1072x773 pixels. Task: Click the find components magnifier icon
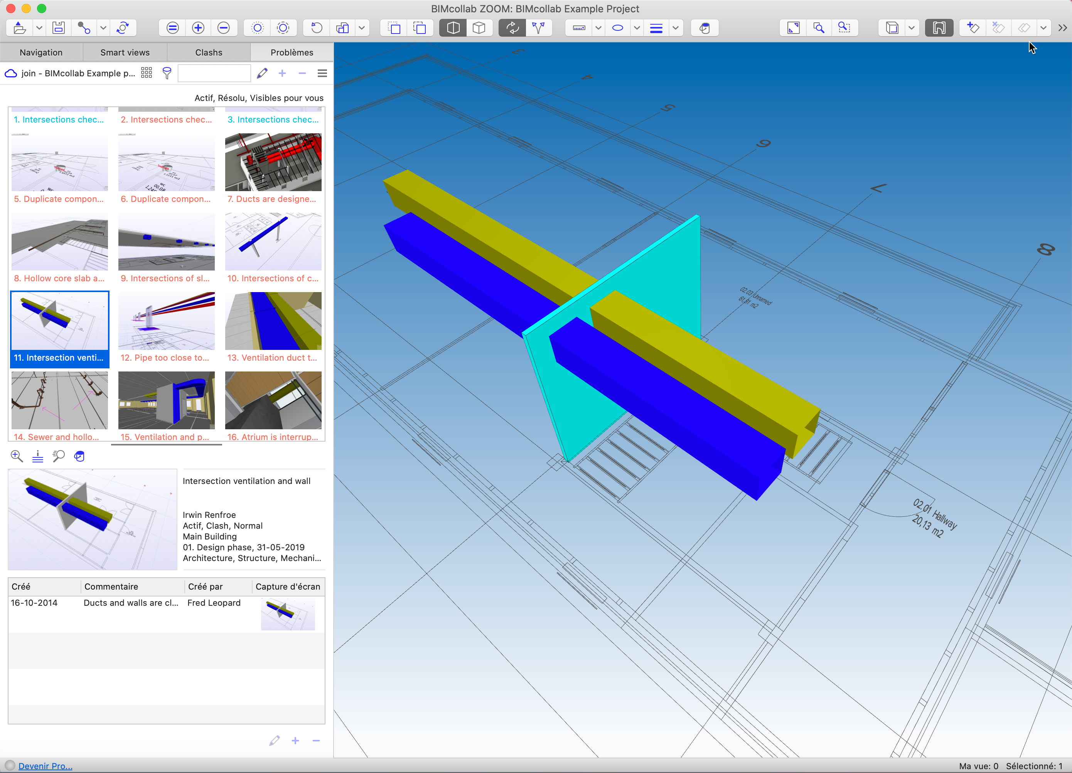click(x=59, y=456)
